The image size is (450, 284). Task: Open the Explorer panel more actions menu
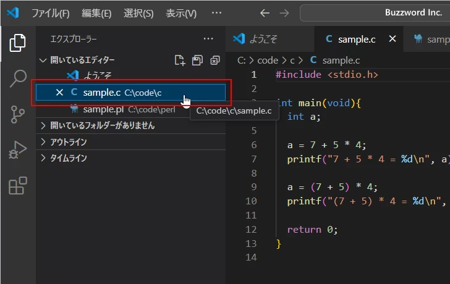pyautogui.click(x=208, y=39)
